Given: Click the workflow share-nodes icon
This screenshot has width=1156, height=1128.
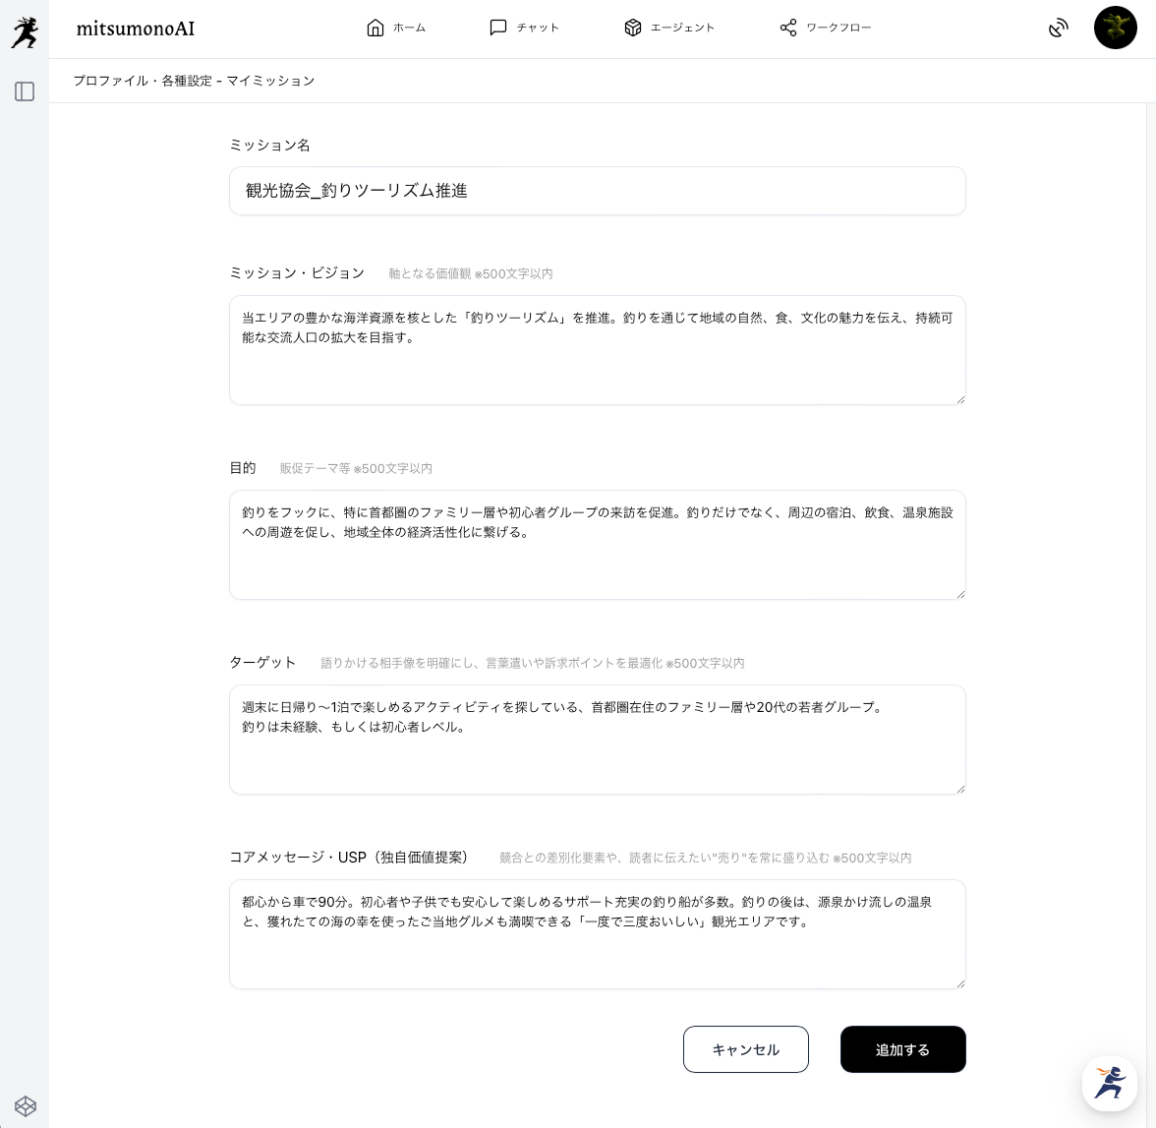Looking at the screenshot, I should coord(788,28).
